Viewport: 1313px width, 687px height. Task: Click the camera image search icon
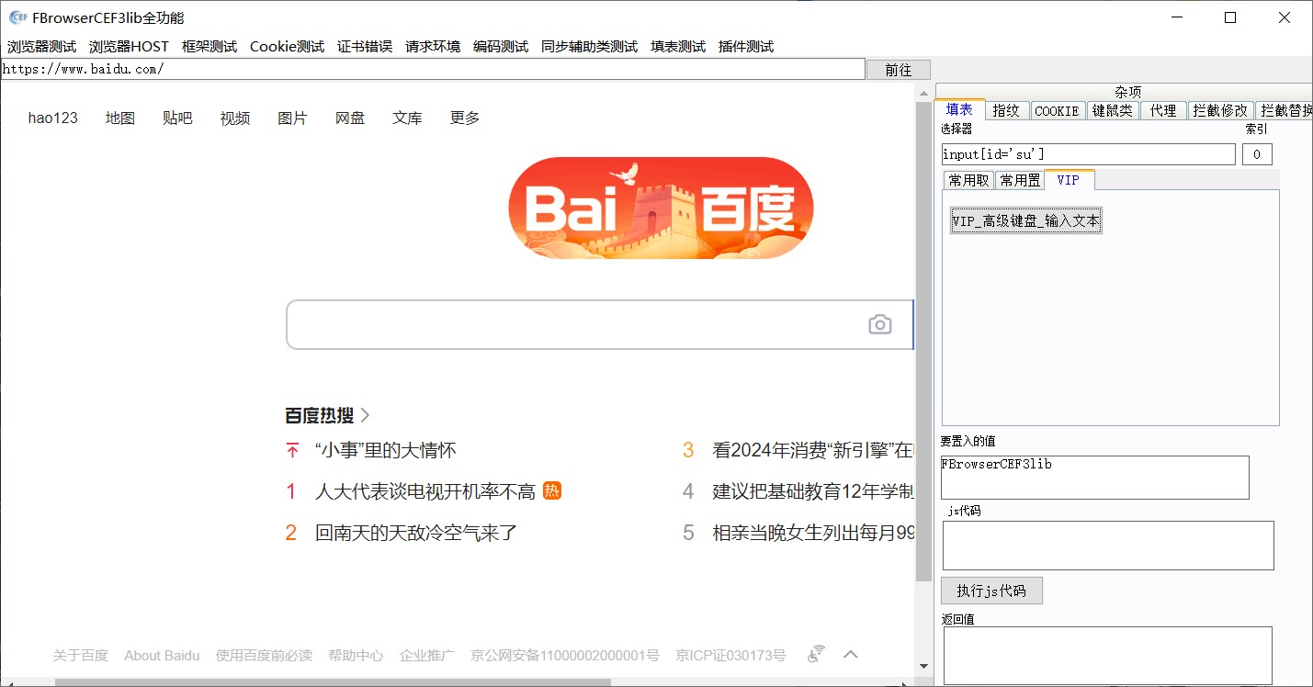coord(879,324)
